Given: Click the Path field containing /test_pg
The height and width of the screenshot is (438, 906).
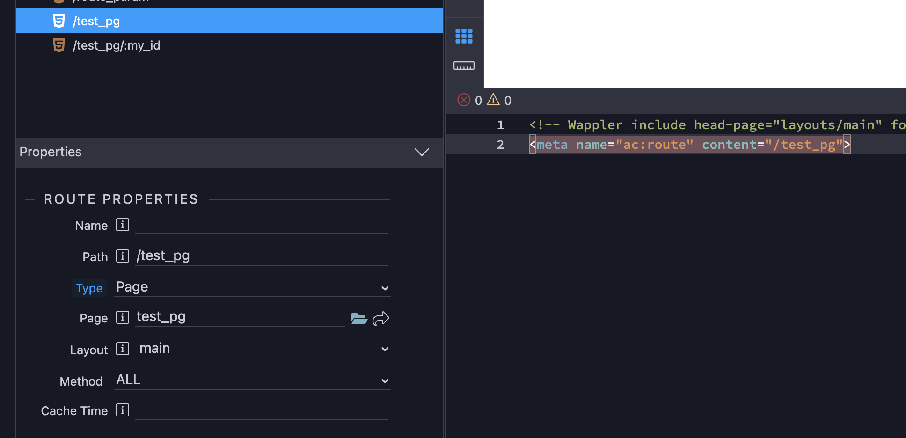Looking at the screenshot, I should pyautogui.click(x=262, y=256).
